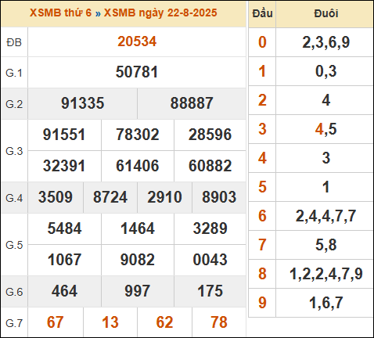Click Đầu digit 5 in the head column

click(x=262, y=187)
